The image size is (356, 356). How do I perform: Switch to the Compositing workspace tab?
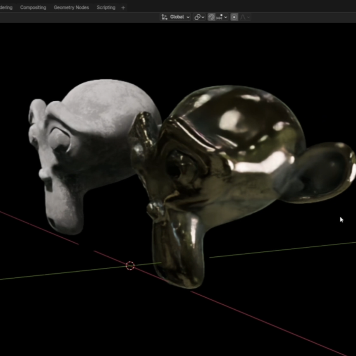click(x=33, y=7)
